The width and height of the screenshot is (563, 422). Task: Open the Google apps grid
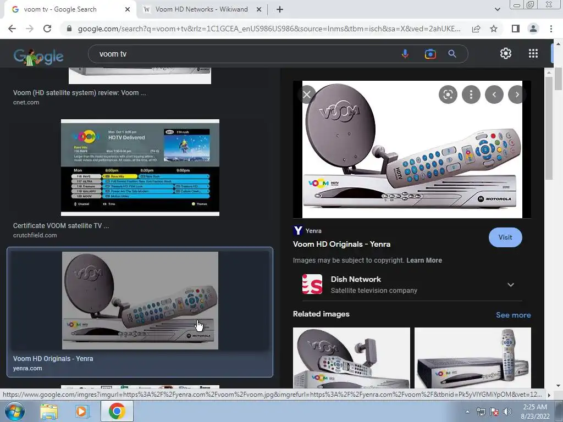click(x=533, y=53)
